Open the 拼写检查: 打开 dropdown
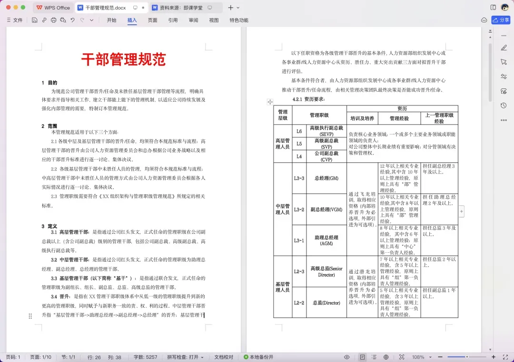The width and height of the screenshot is (514, 362). (185, 357)
